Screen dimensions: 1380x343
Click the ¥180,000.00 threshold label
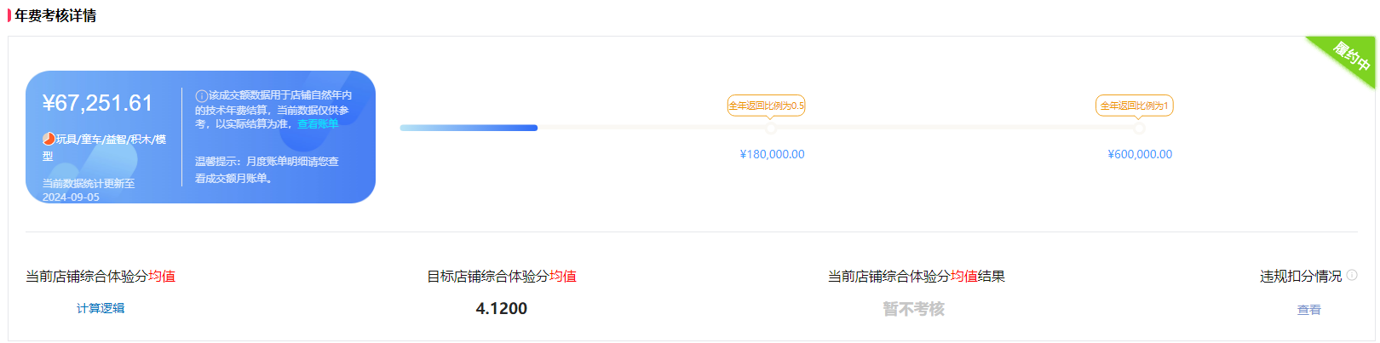(772, 154)
